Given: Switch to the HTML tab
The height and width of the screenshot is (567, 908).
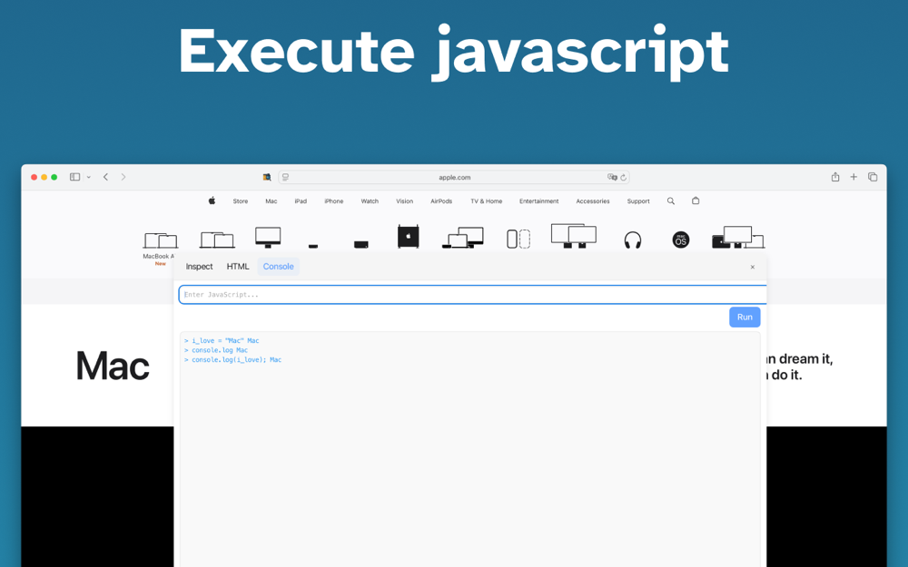Looking at the screenshot, I should pyautogui.click(x=237, y=266).
